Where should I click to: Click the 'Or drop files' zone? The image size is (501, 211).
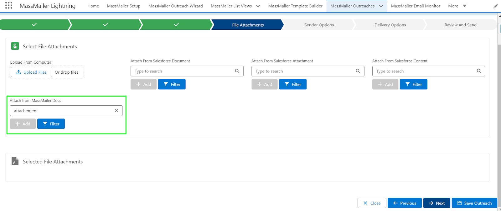66,72
